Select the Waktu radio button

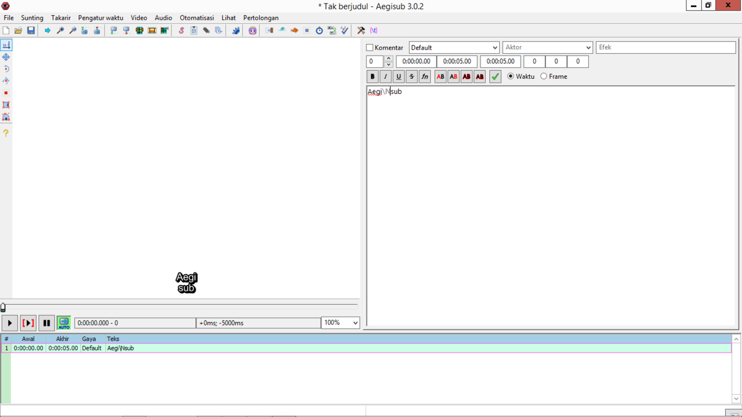pos(511,76)
